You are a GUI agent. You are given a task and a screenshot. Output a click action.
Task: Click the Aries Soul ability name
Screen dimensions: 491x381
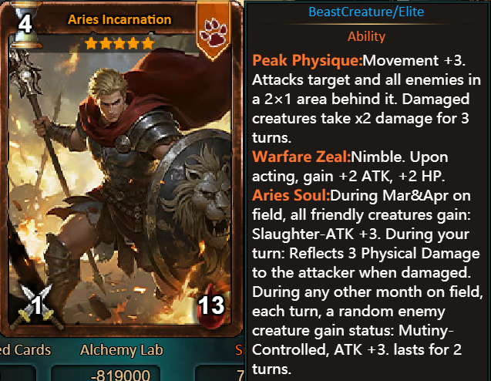(x=291, y=195)
